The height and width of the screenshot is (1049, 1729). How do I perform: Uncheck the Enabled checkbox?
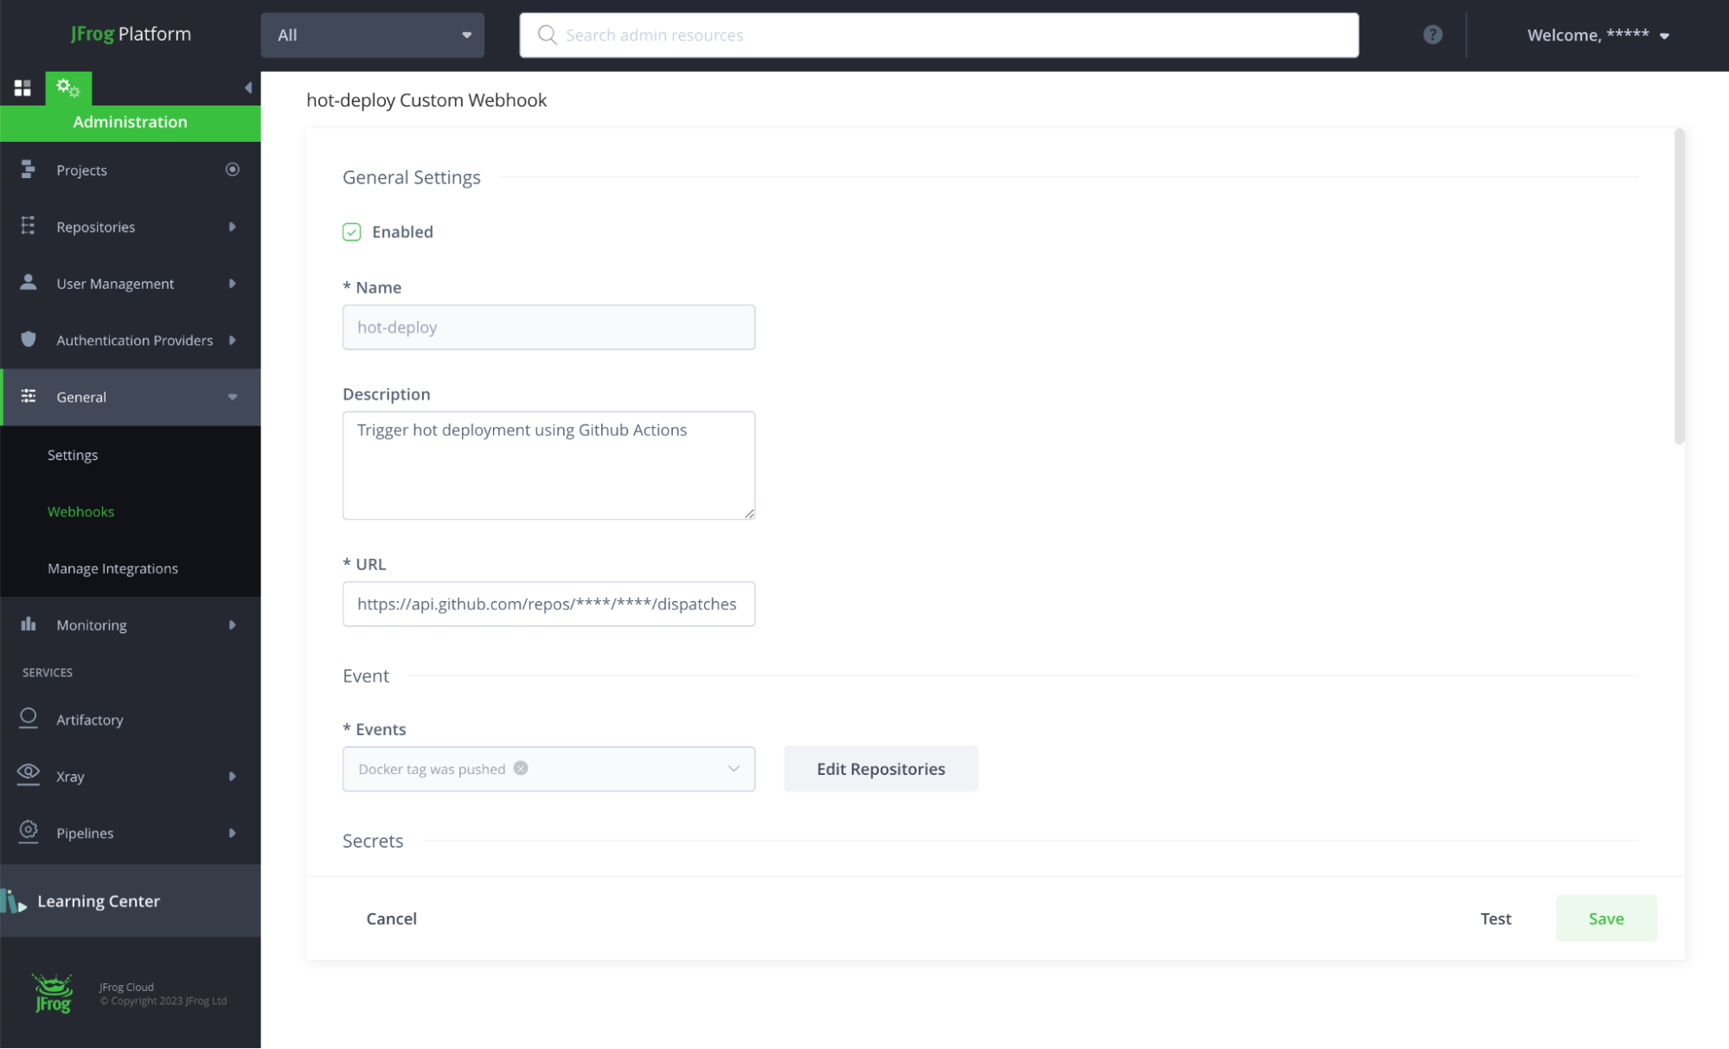pyautogui.click(x=352, y=232)
